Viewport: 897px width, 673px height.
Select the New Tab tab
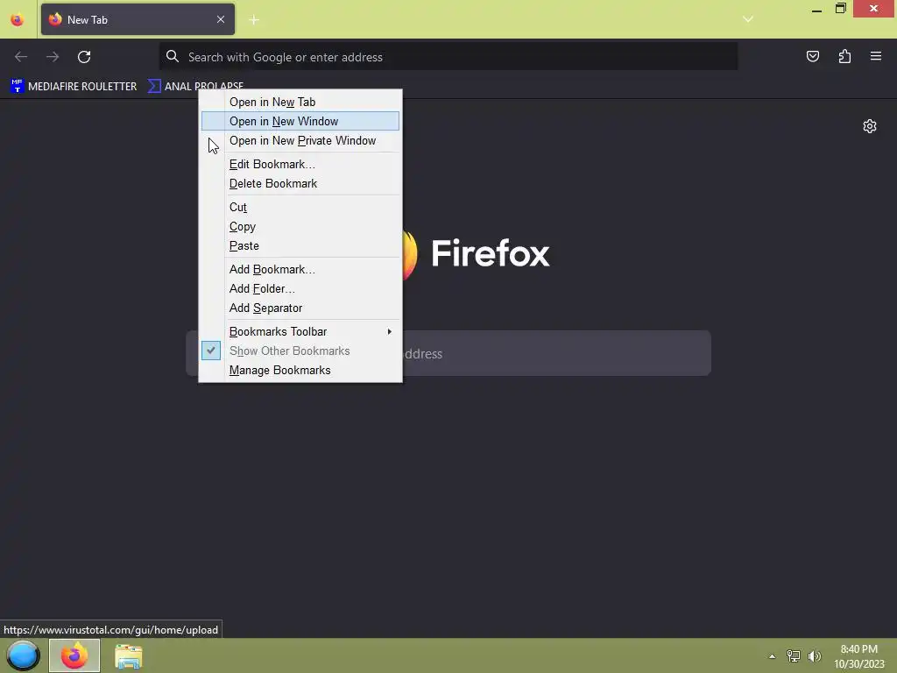pos(138,19)
